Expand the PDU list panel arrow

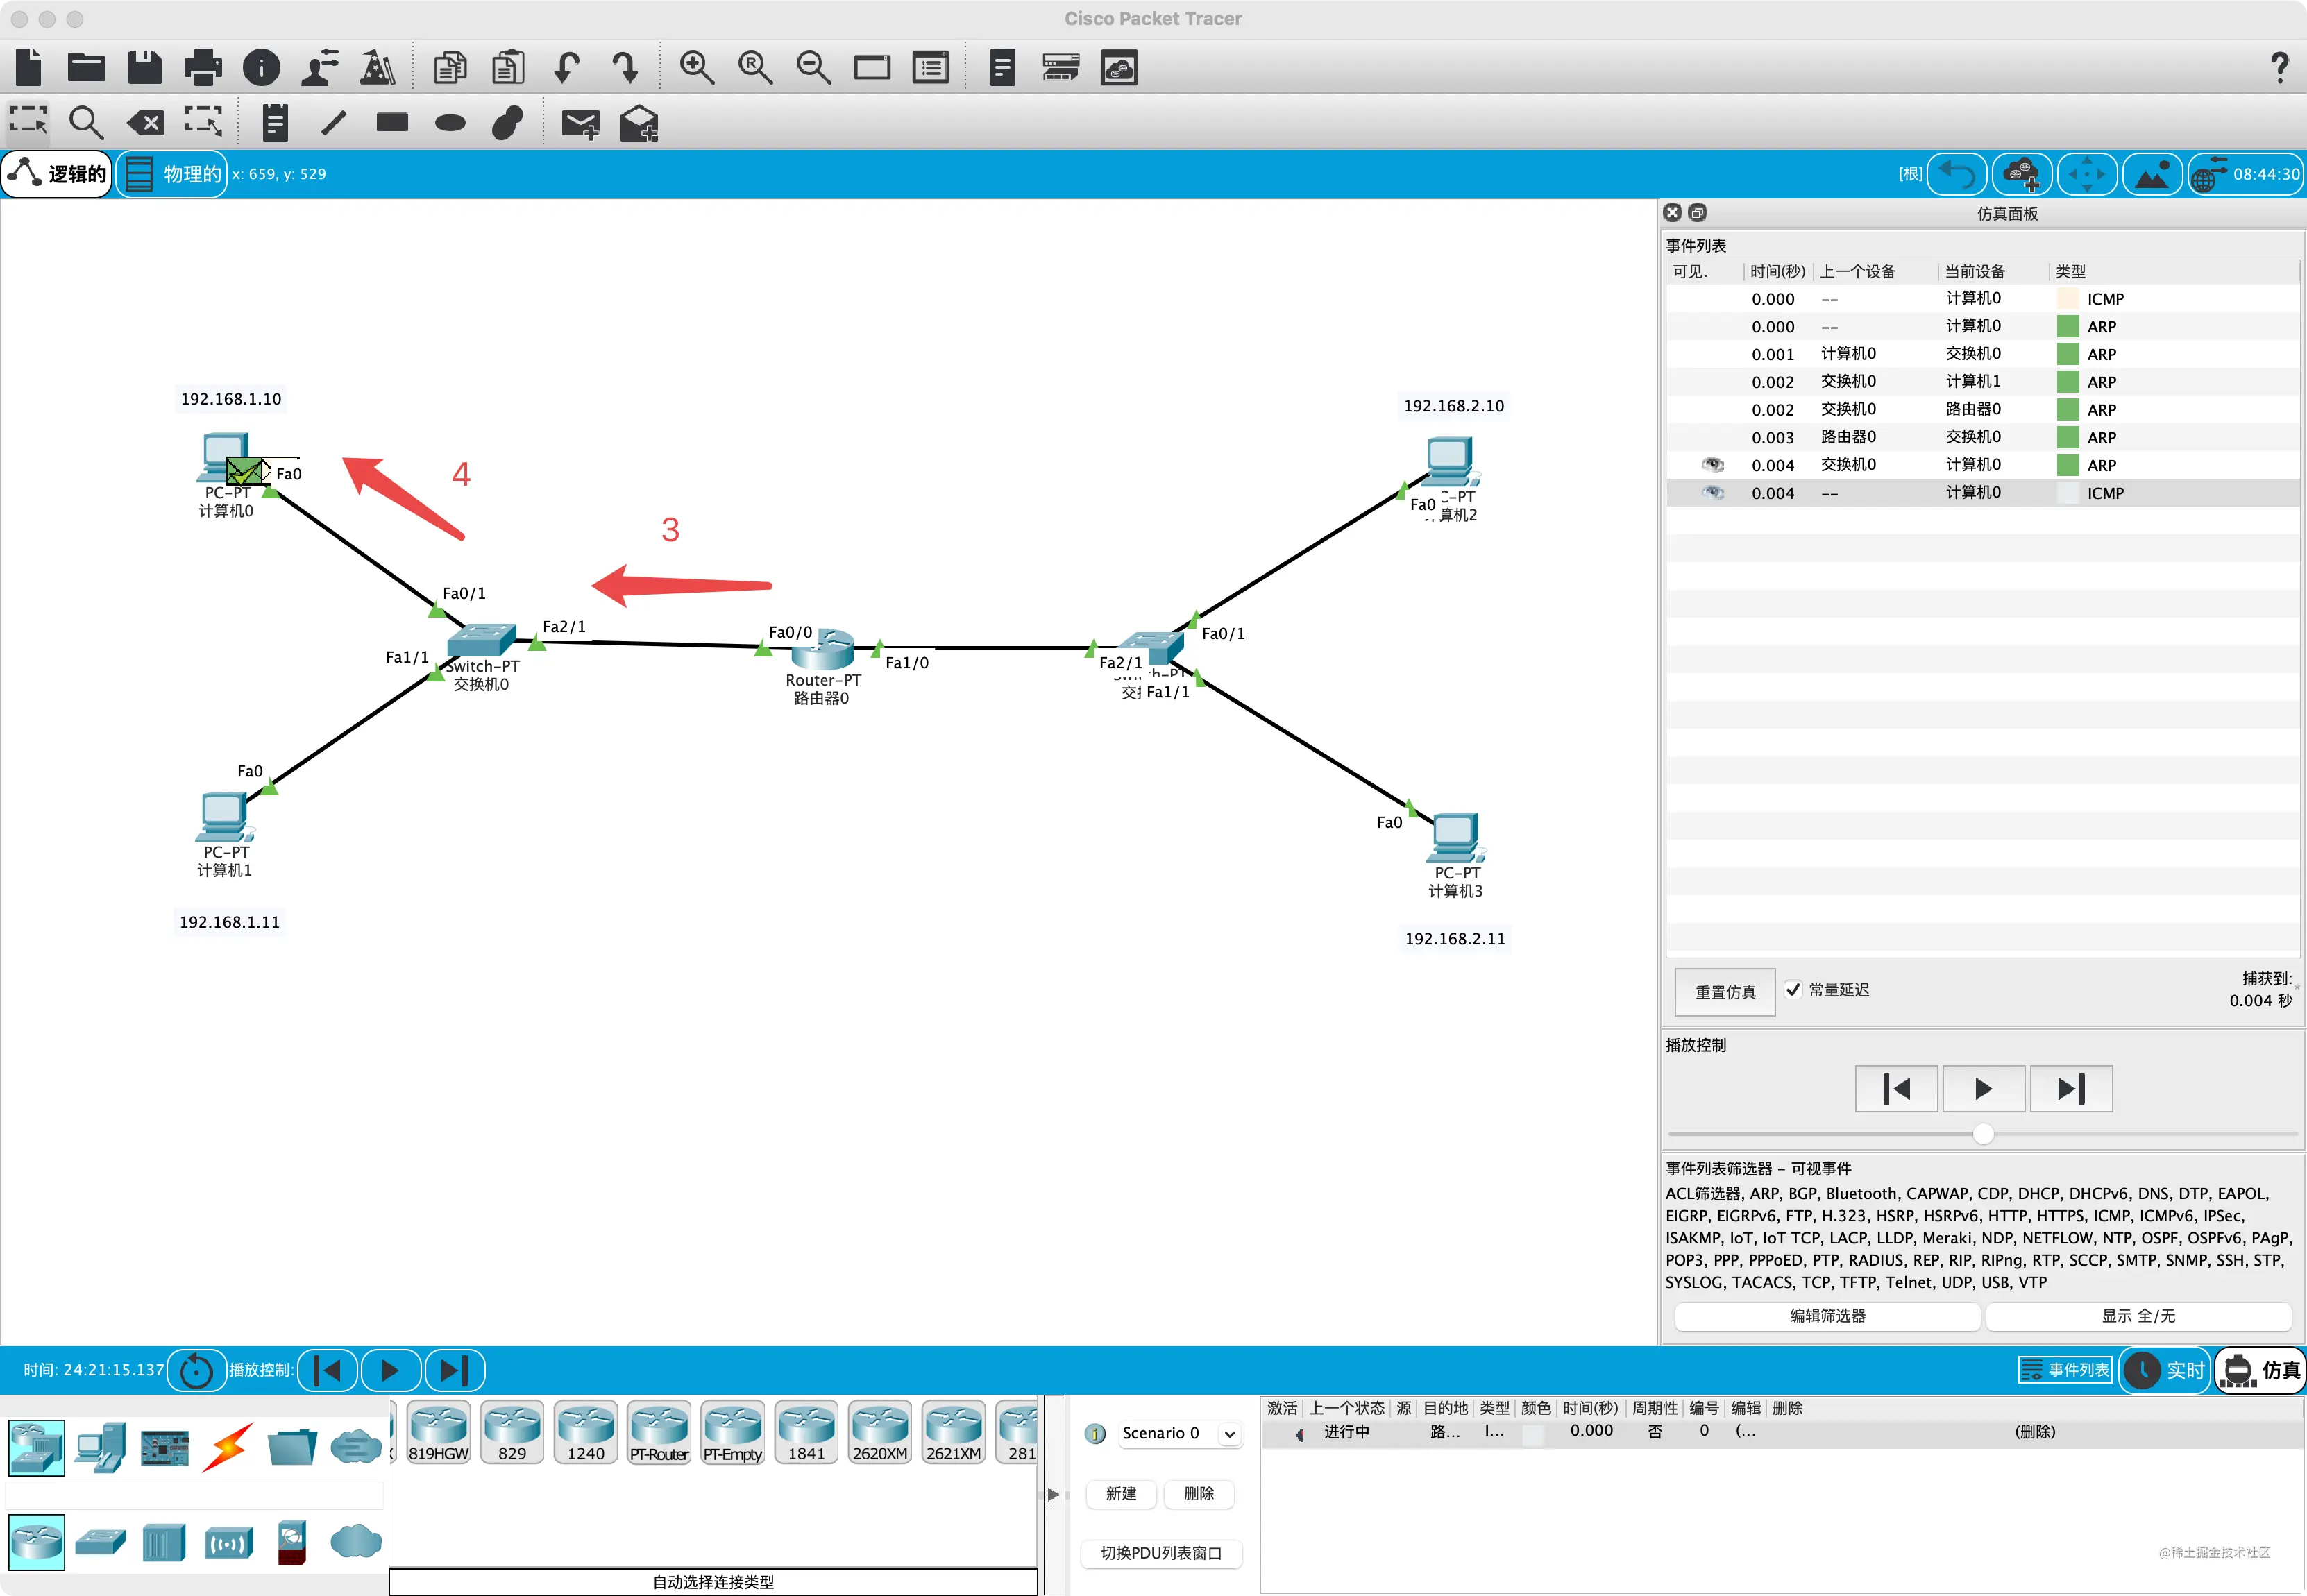1053,1494
